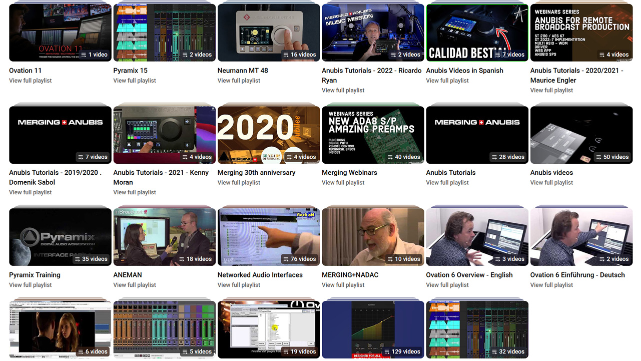Click the Anubis Tutorials Domenik Sabol title
The width and height of the screenshot is (641, 361).
pyautogui.click(x=55, y=177)
